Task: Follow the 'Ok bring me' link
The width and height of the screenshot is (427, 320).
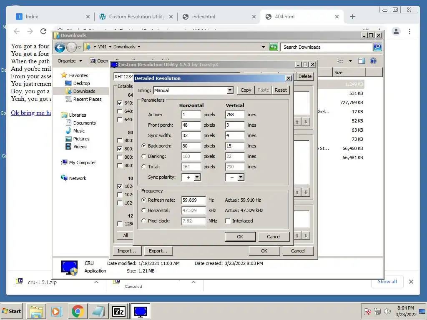Action: [x=31, y=113]
